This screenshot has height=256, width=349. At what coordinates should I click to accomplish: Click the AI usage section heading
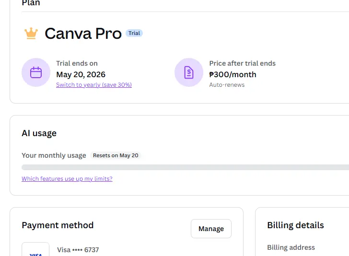coord(39,133)
